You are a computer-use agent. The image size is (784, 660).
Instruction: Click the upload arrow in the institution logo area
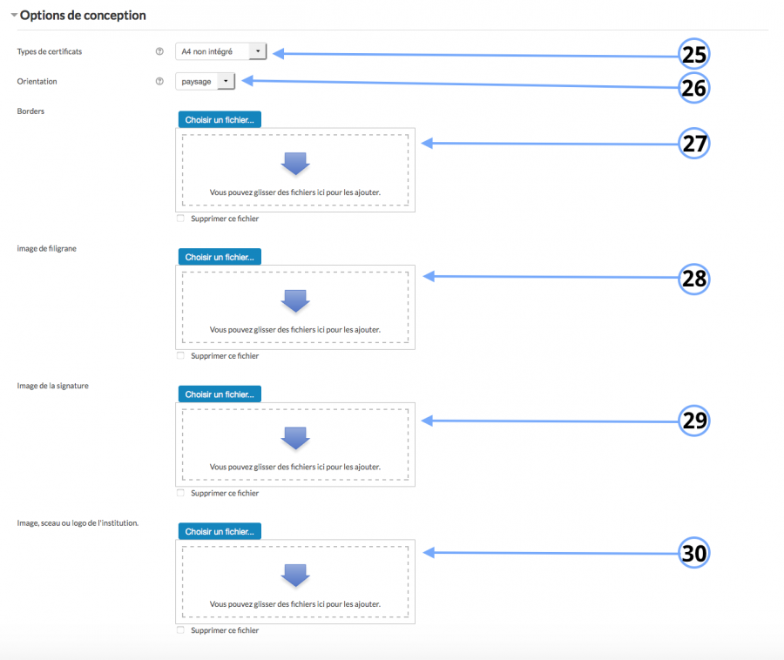(295, 575)
